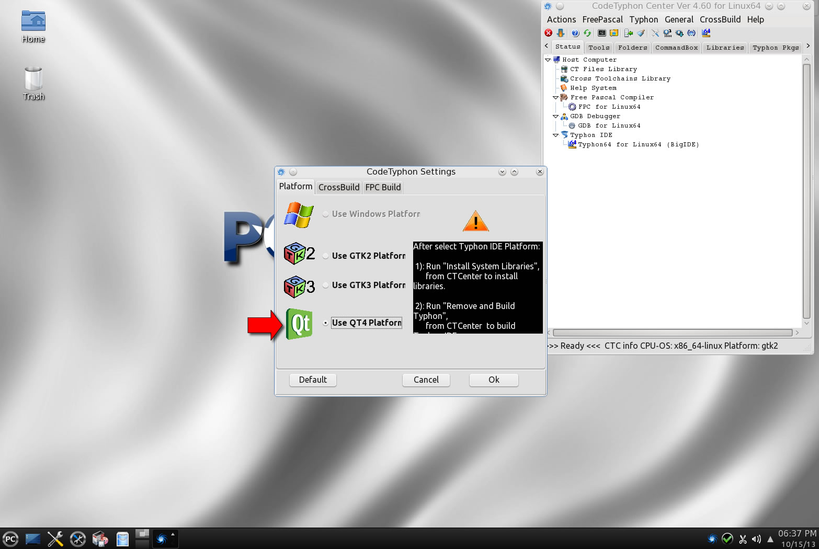Image resolution: width=819 pixels, height=549 pixels.
Task: Open the file cabinet taskbar icon
Action: [x=122, y=539]
